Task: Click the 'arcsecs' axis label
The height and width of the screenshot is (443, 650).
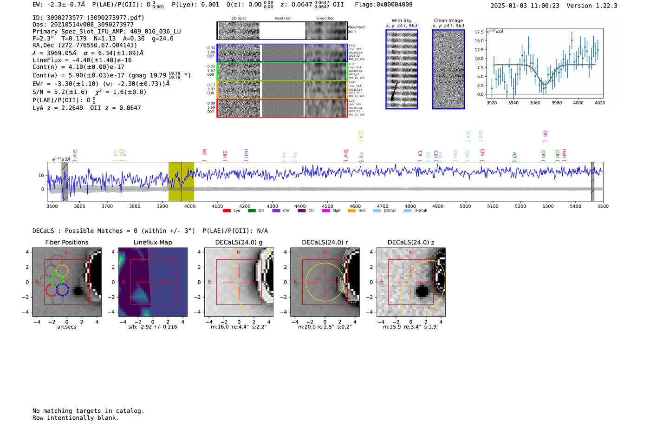Action: 67,327
